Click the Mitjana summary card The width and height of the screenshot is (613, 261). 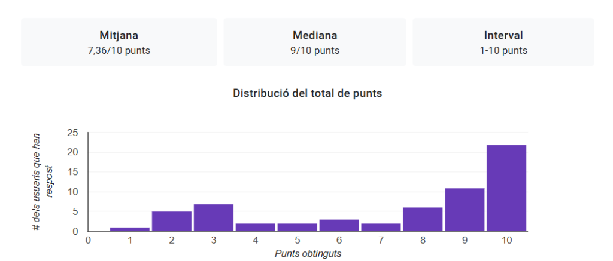119,42
